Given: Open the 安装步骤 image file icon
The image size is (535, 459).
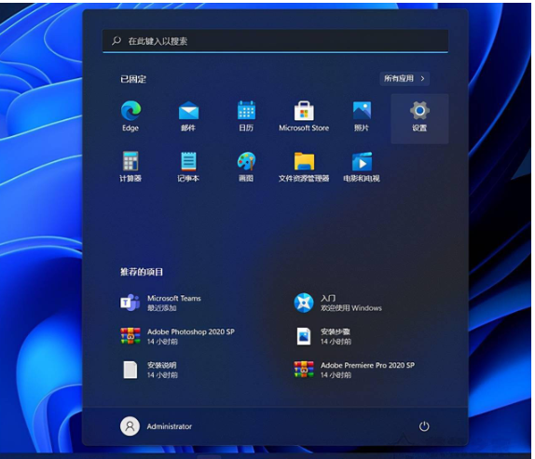Looking at the screenshot, I should tap(304, 336).
